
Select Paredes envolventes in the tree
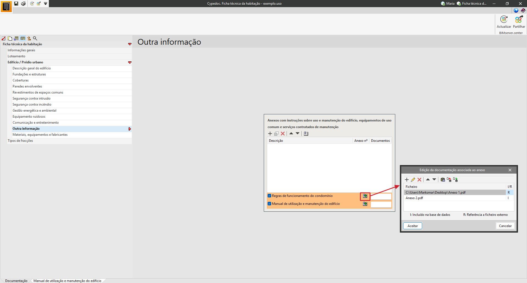point(72,86)
